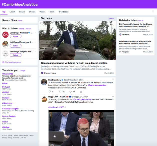The image size is (157, 146).
Task: Open the #3Dprinting trend
Action: pyautogui.click(x=7, y=103)
